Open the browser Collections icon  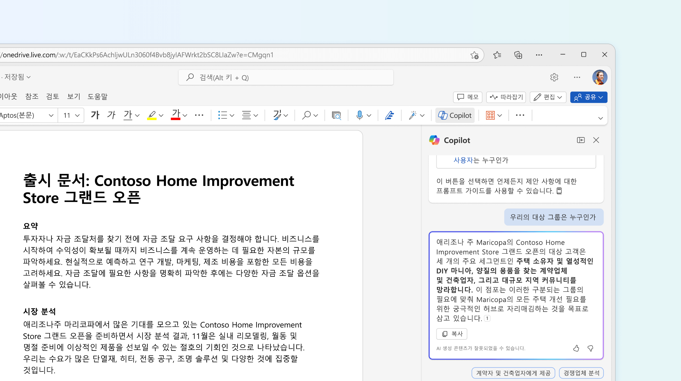(518, 55)
